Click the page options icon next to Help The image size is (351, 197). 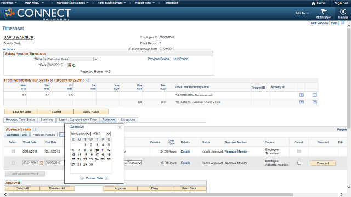(x=342, y=23)
